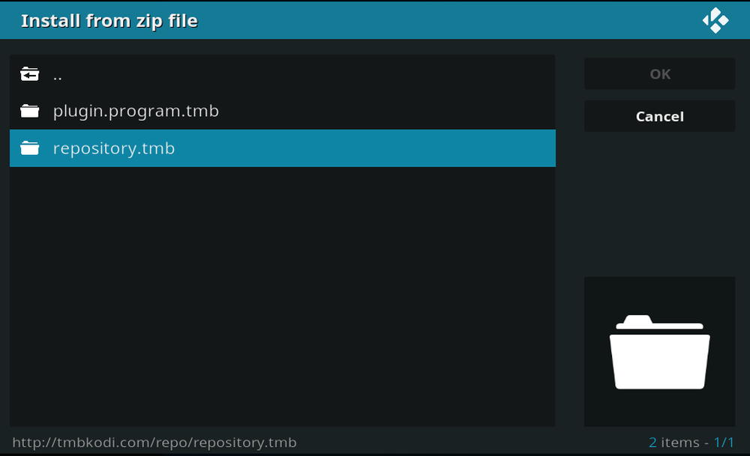This screenshot has width=750, height=456.
Task: Click the back-arrow folder icon
Action: pos(30,74)
